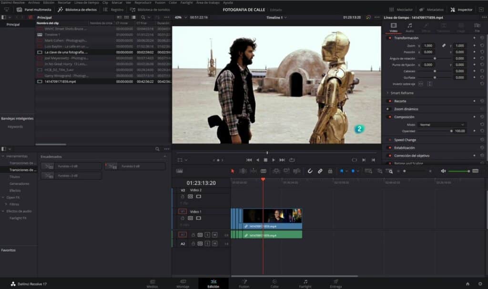Collapse Encadenados transitions group
Viewport: 488px width, 289px height.
click(x=164, y=157)
